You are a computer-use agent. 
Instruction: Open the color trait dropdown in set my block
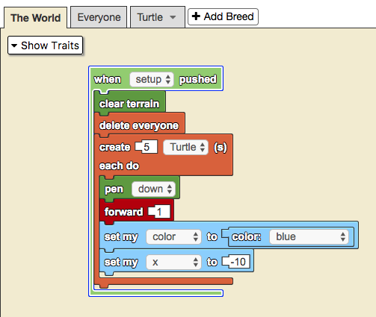pyautogui.click(x=173, y=236)
